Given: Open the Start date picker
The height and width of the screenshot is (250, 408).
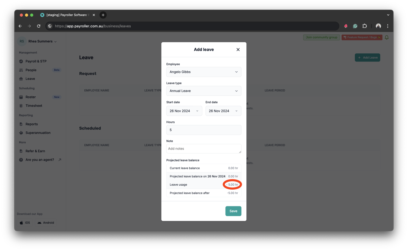Looking at the screenshot, I should 184,111.
